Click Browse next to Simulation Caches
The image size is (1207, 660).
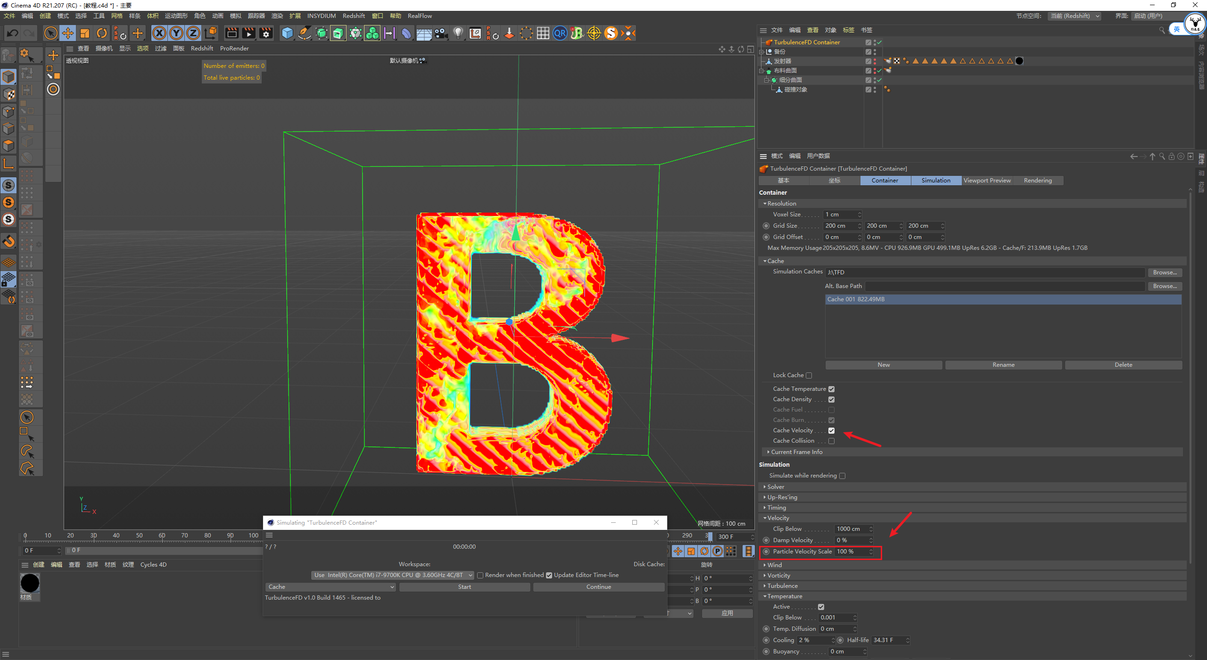pos(1165,272)
